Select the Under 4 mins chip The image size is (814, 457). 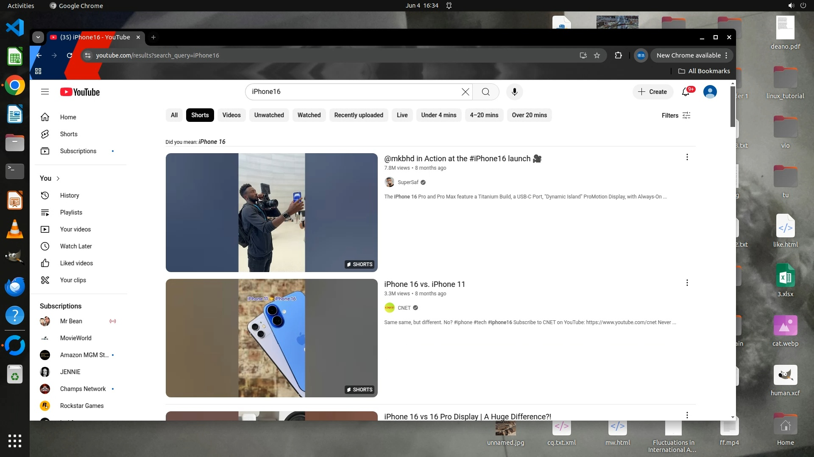(x=438, y=115)
